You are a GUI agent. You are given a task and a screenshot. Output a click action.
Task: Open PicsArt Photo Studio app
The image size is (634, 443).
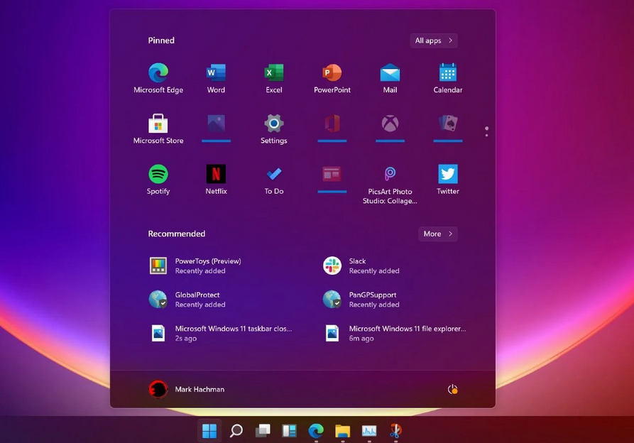point(390,185)
